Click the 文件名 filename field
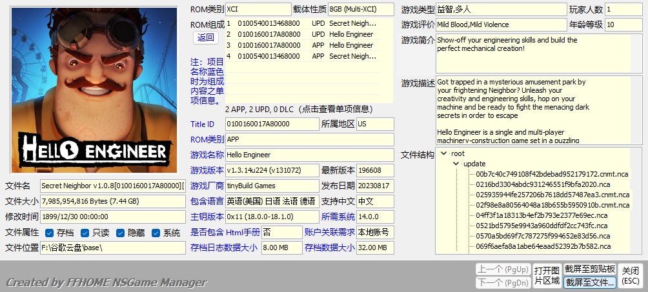 point(113,186)
